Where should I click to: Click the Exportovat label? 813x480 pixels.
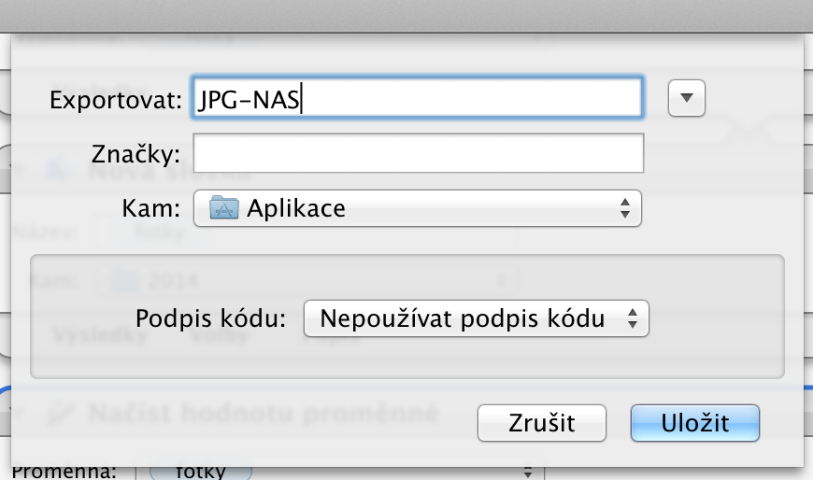tap(115, 100)
